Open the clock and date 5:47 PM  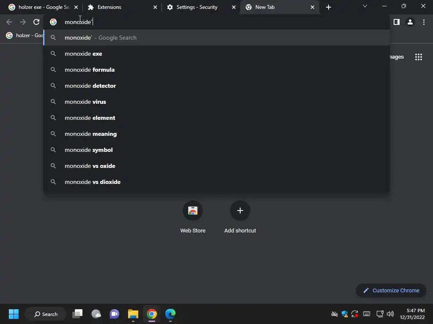tap(412, 314)
